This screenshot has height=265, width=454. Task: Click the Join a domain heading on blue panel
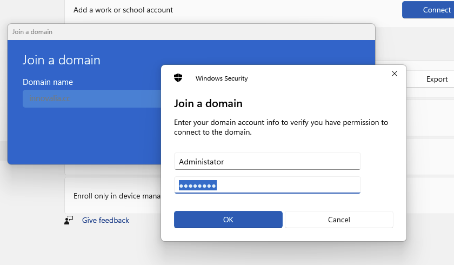click(62, 59)
